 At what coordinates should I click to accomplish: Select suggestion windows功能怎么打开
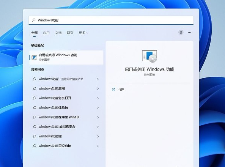pos(66,98)
